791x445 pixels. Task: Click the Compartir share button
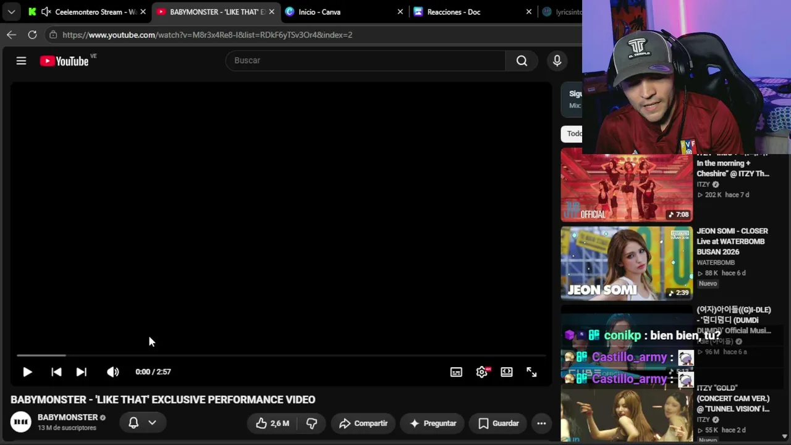[363, 423]
